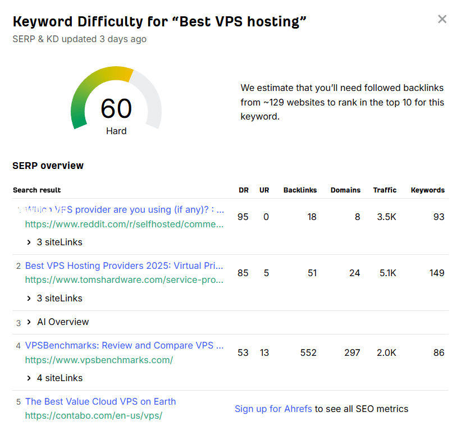466x426 pixels.
Task: Click the Sign up for Ahrefs link
Action: click(273, 409)
